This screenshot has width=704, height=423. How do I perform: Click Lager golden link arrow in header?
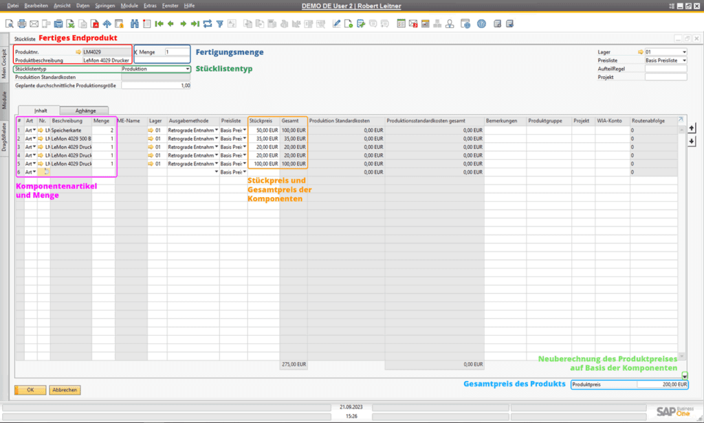point(640,52)
